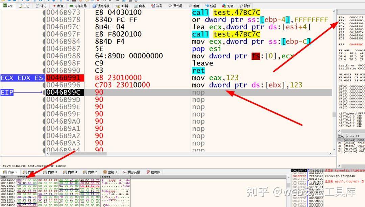Open the 调用堆栈 call stack tab
This screenshot has width=365, height=207.
(x=101, y=6)
